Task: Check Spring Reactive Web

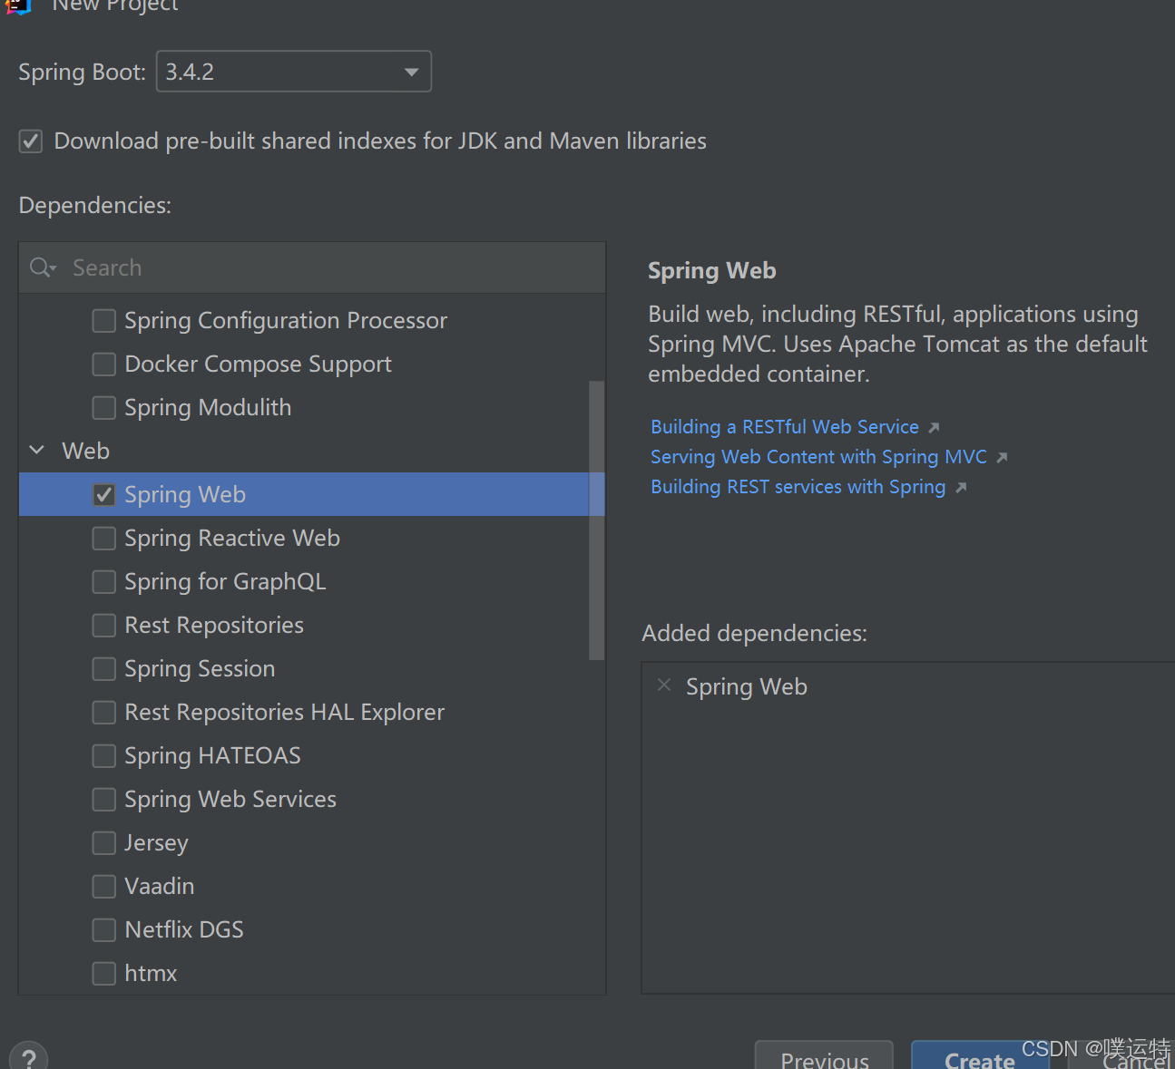Action: 104,539
